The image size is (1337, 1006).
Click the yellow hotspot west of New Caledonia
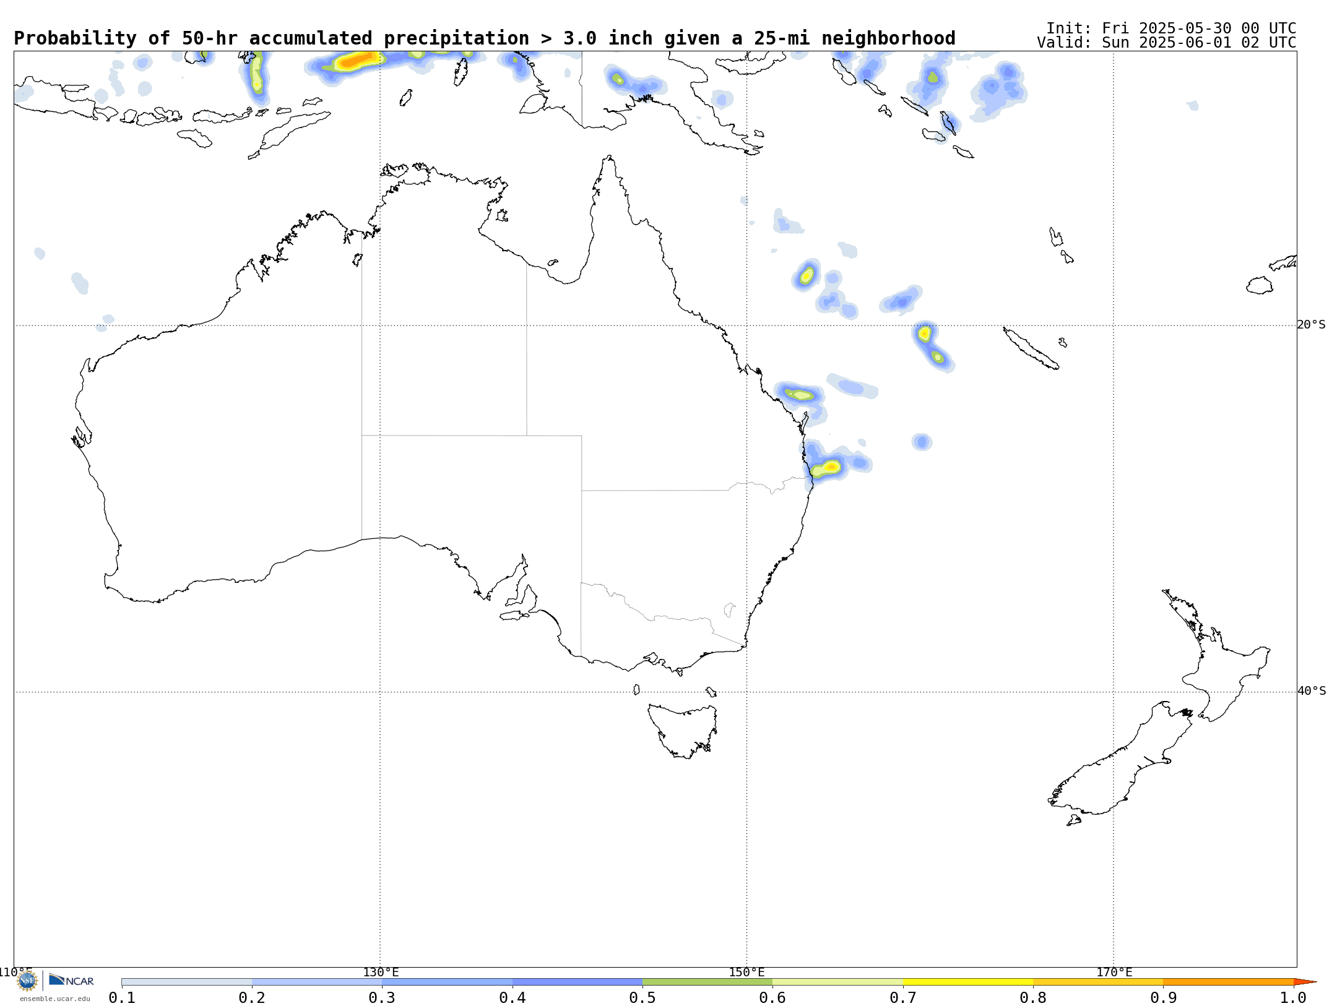click(x=924, y=333)
